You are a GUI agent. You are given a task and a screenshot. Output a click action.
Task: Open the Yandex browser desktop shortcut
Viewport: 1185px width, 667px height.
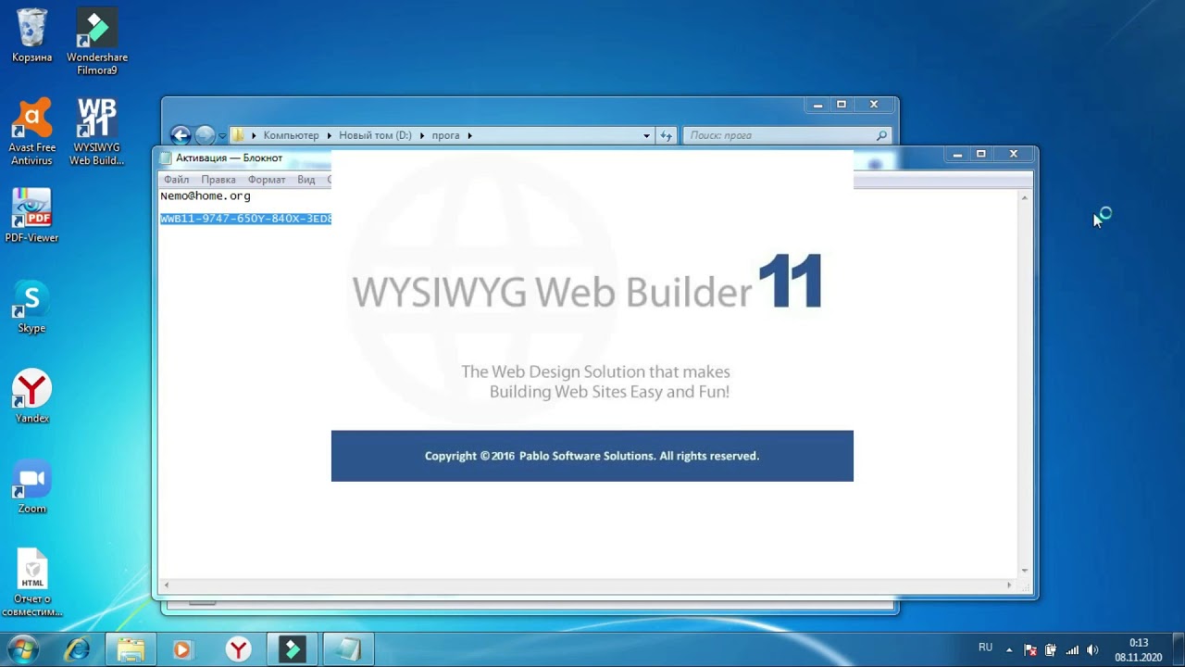pyautogui.click(x=31, y=396)
